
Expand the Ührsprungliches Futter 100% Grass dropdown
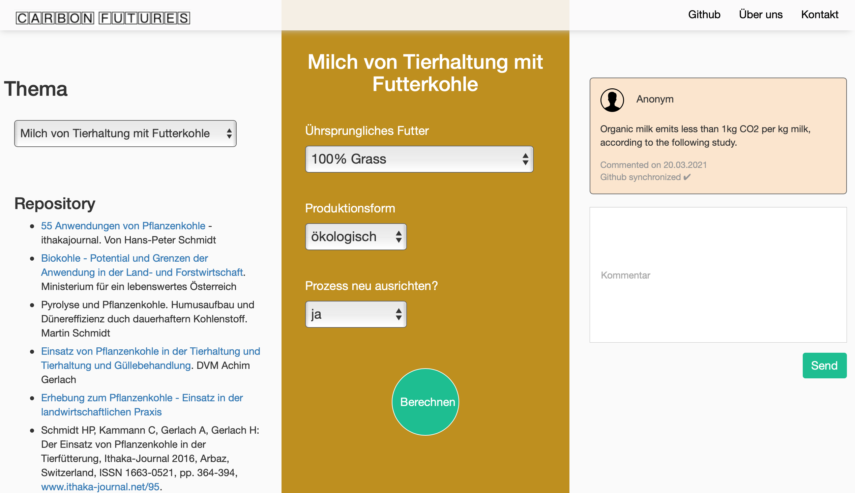419,159
